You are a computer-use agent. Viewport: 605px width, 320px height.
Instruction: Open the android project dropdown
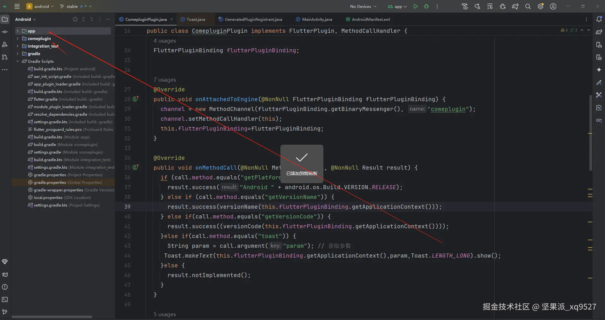point(40,6)
